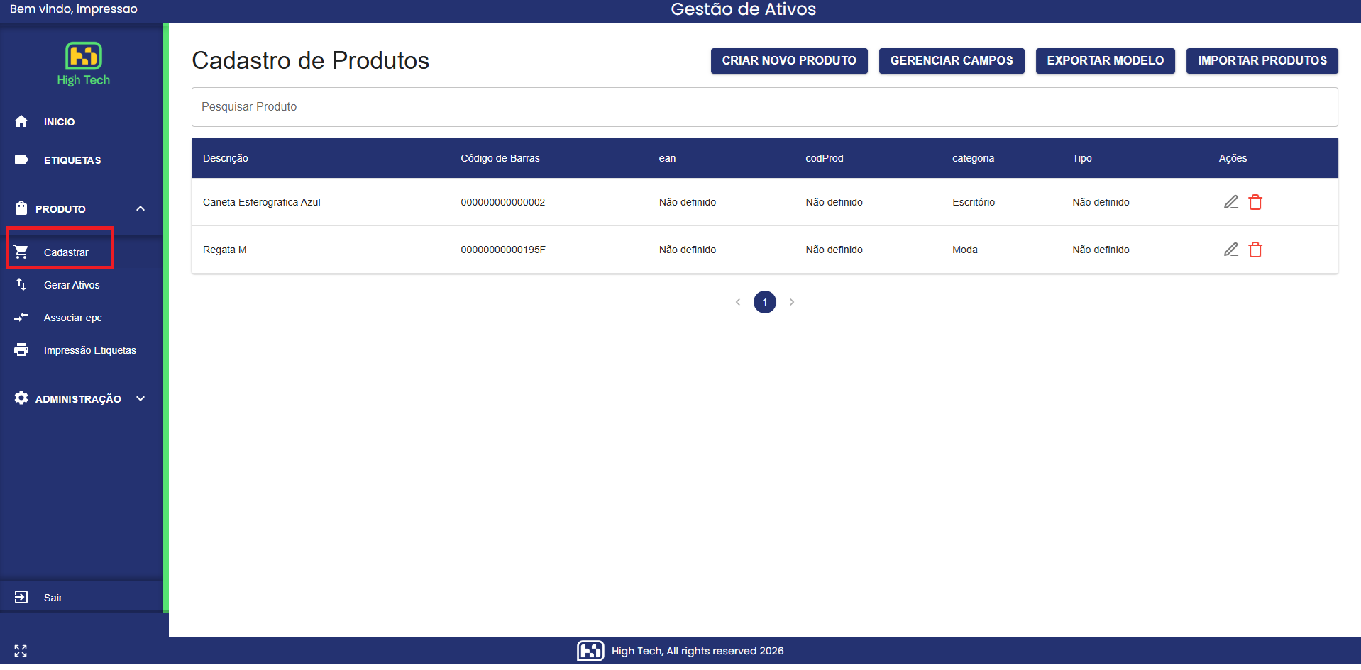Click the ean column header
Viewport: 1361px width, 670px height.
667,158
